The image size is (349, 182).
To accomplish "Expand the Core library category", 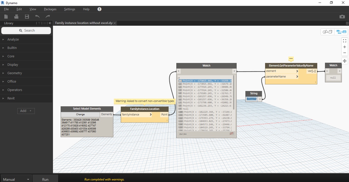I will (26, 56).
